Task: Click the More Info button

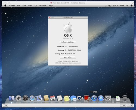Action: (x=68, y=57)
